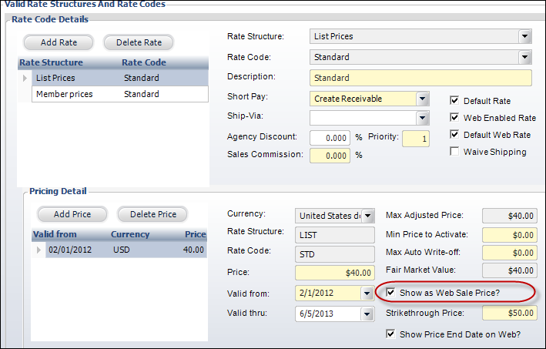Enable the Waive Shipping checkbox
The width and height of the screenshot is (546, 349).
pos(454,151)
